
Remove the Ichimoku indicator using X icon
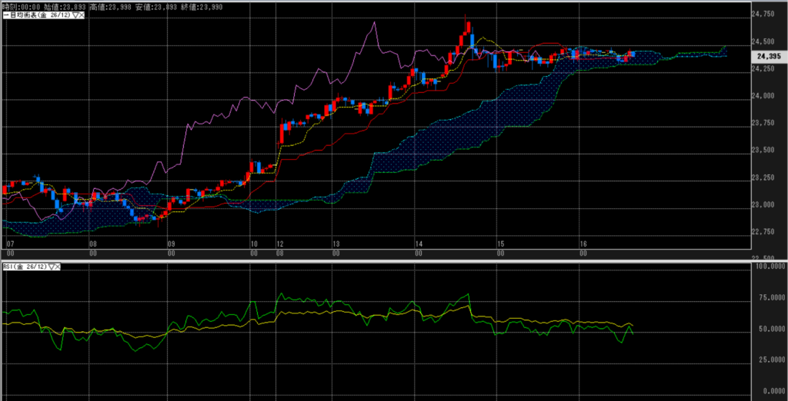81,15
